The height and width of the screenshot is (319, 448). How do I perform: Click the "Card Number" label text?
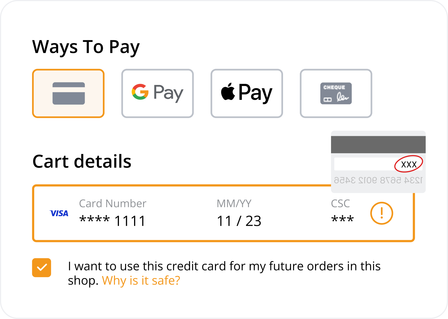[113, 203]
